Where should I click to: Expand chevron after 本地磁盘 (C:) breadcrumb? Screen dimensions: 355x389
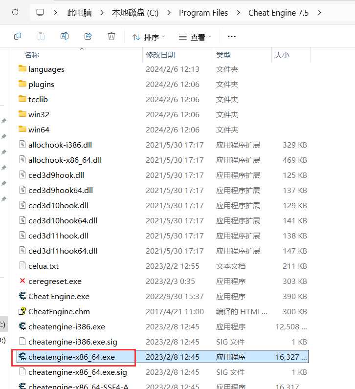point(169,12)
